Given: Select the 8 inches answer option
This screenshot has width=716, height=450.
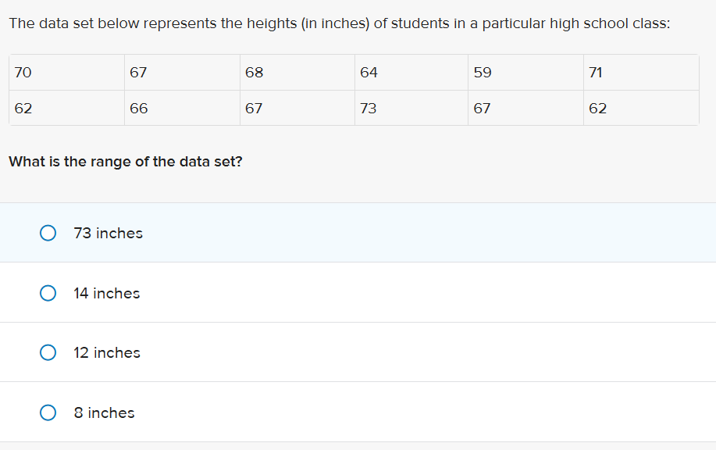Looking at the screenshot, I should click(x=48, y=412).
